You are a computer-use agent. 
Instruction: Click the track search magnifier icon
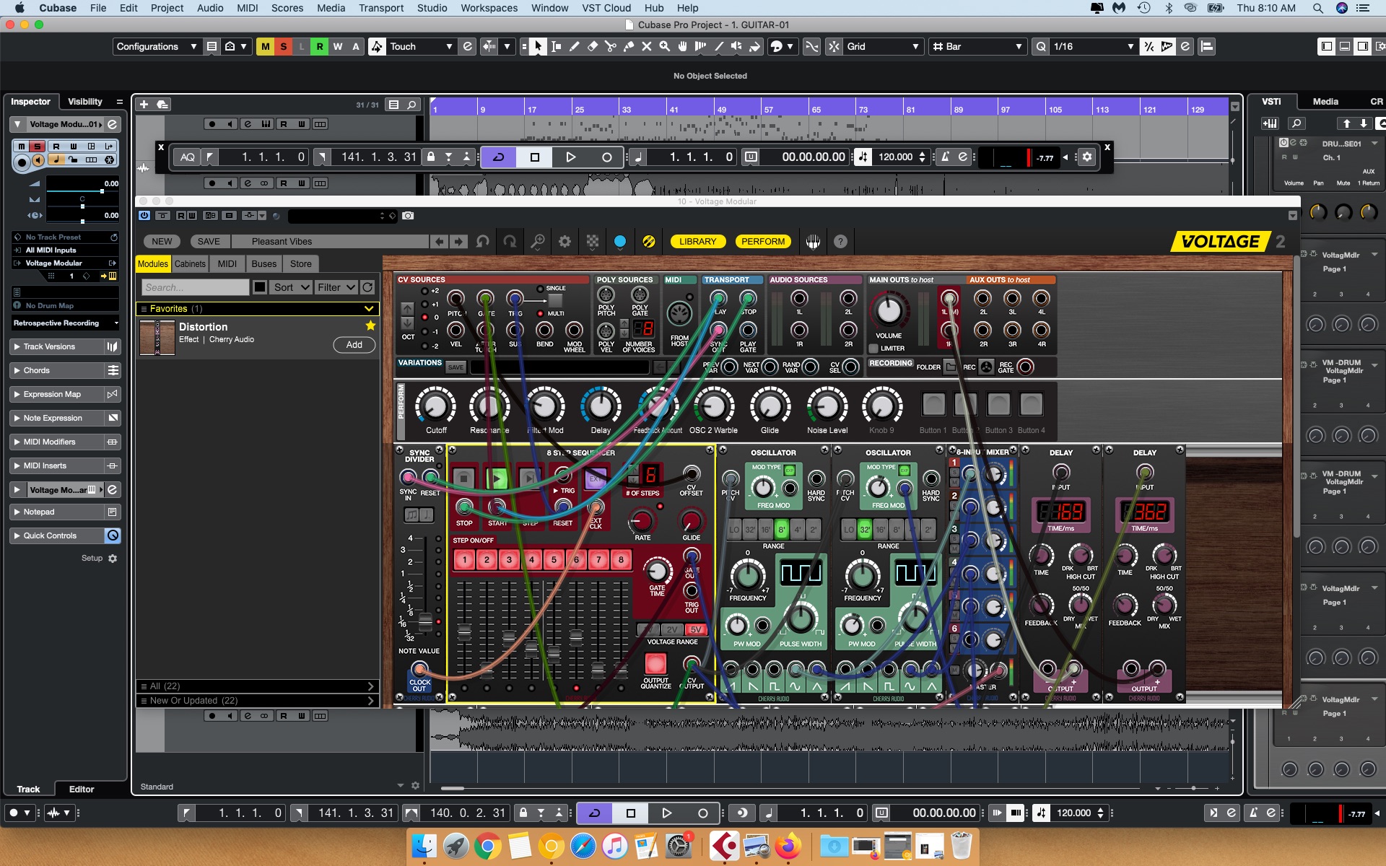[x=411, y=105]
